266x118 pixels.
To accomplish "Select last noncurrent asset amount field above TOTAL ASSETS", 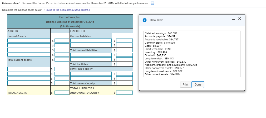I will tap(62, 83).
